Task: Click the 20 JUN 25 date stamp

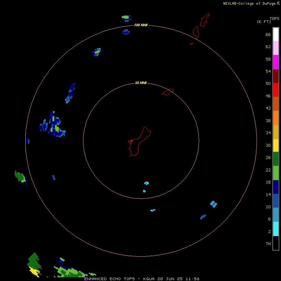Action: coord(170,279)
